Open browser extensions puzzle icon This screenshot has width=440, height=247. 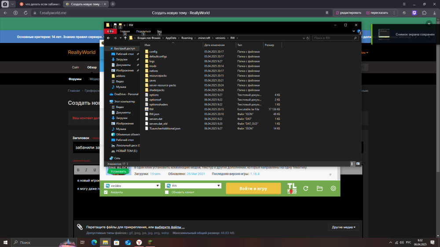pyautogui.click(x=424, y=13)
